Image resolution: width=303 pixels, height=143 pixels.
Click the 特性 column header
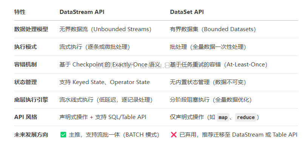pyautogui.click(x=20, y=12)
